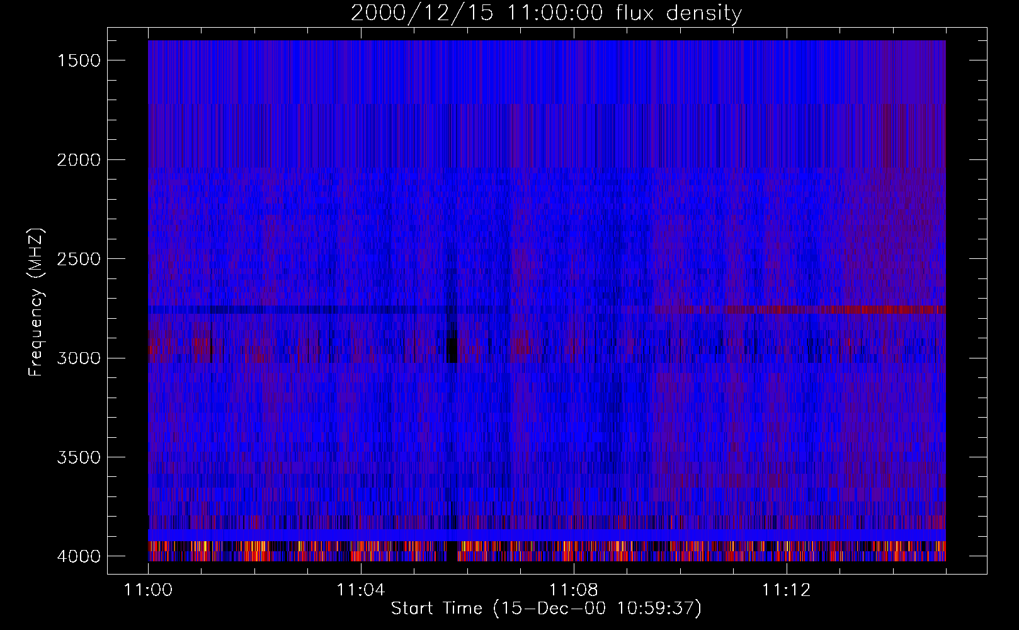Click the 11:08 time tick label
Viewport: 1019px width, 630px height.
click(574, 590)
